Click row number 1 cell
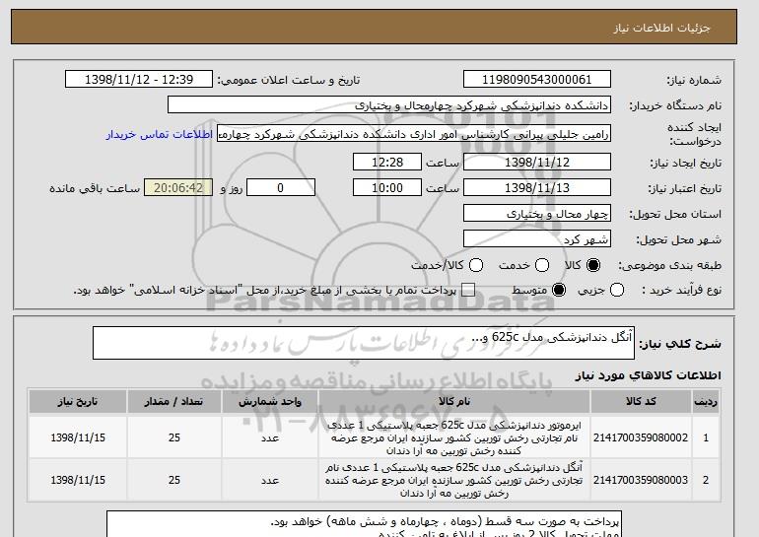Screen dimensions: 759x537 point(706,437)
